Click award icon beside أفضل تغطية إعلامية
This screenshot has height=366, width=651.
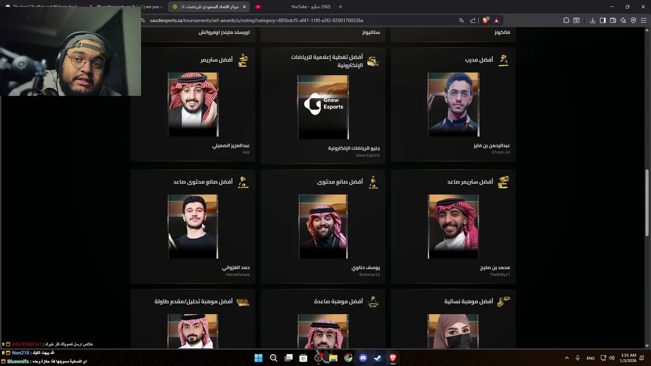[x=373, y=62]
